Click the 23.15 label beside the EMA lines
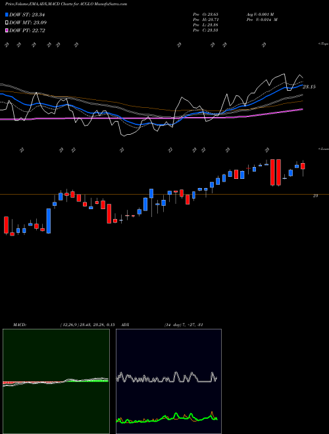This screenshot has height=434, width=329. pyautogui.click(x=309, y=87)
